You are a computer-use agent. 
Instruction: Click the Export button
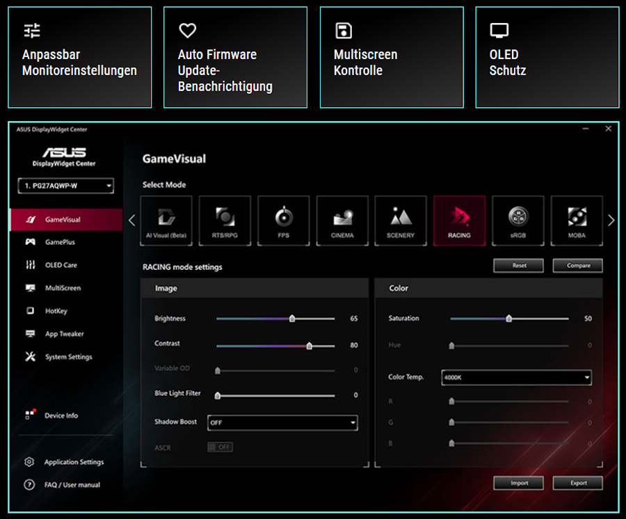(x=578, y=483)
